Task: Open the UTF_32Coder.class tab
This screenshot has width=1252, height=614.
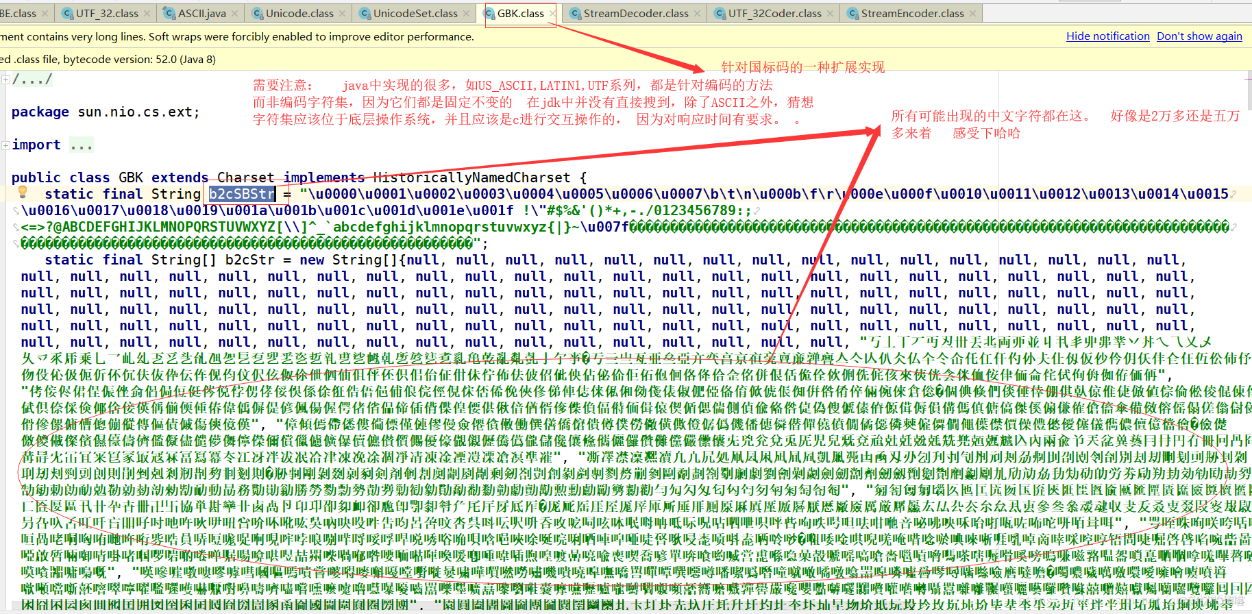Action: [774, 13]
